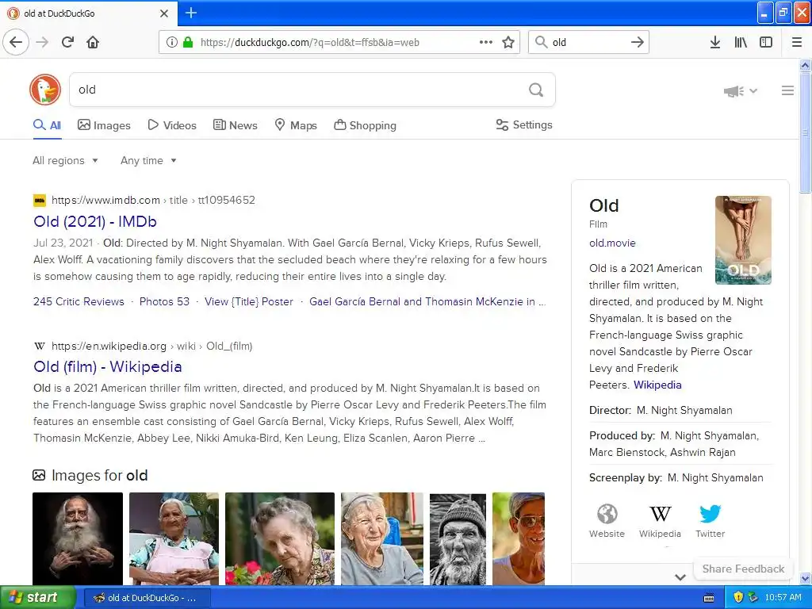Select old at DuckDuckGo taskbar button
The width and height of the screenshot is (812, 609).
tap(147, 598)
